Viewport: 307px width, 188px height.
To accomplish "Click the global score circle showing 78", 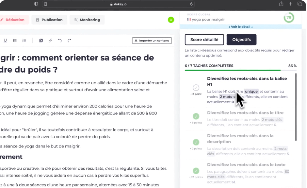I will (289, 17).
